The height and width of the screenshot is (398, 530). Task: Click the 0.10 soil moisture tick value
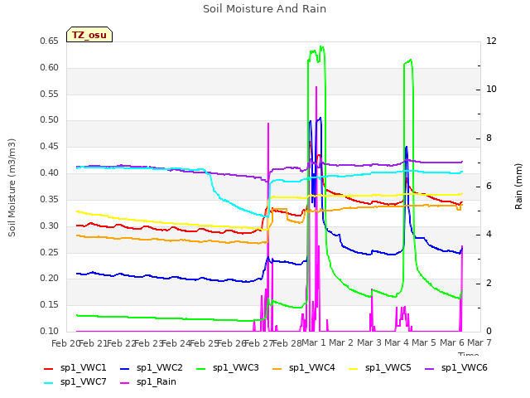pos(50,332)
